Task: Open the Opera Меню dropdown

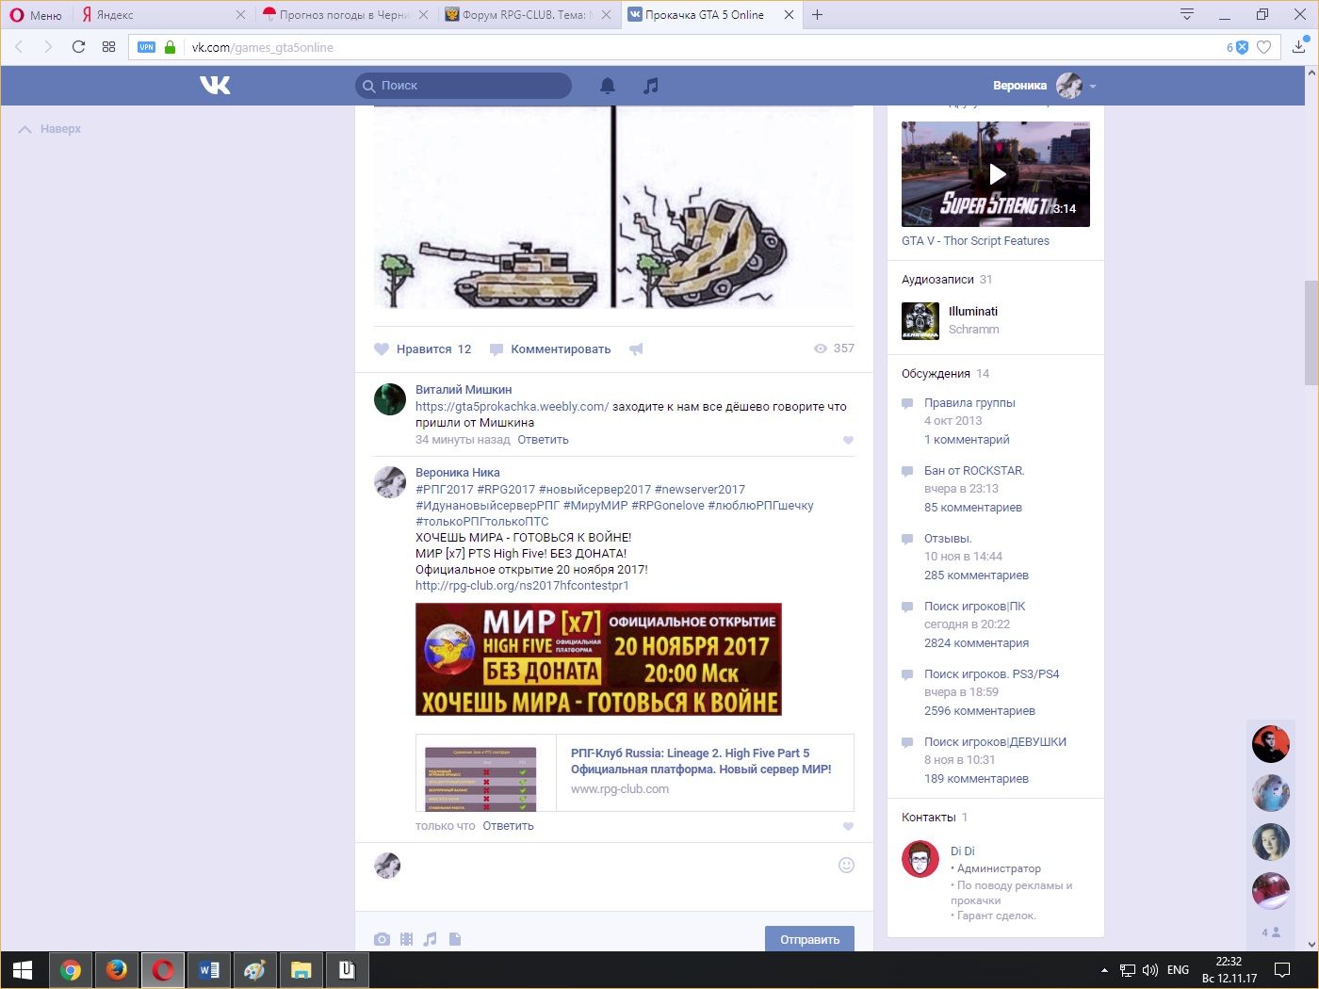Action: [x=36, y=15]
